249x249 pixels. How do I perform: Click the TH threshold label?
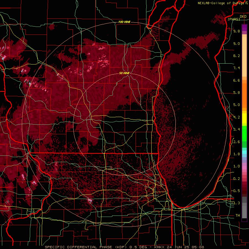click(x=238, y=216)
